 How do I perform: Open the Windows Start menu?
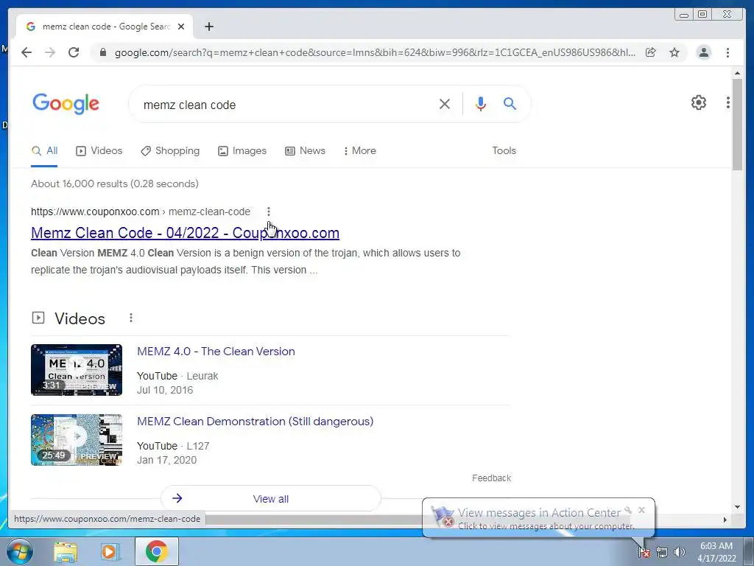coord(20,551)
